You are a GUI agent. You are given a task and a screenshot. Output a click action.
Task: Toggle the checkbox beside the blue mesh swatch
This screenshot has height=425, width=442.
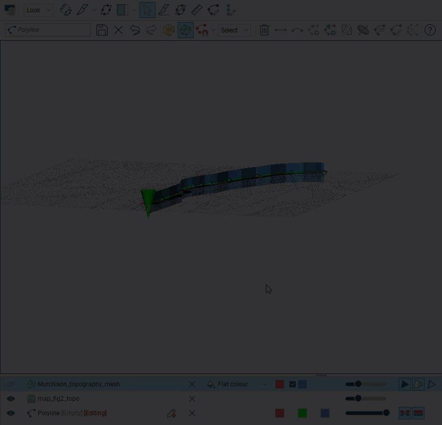[x=293, y=384]
